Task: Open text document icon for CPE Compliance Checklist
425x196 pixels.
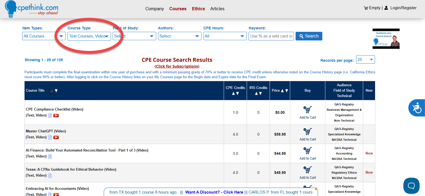Action: pyautogui.click(x=50, y=115)
